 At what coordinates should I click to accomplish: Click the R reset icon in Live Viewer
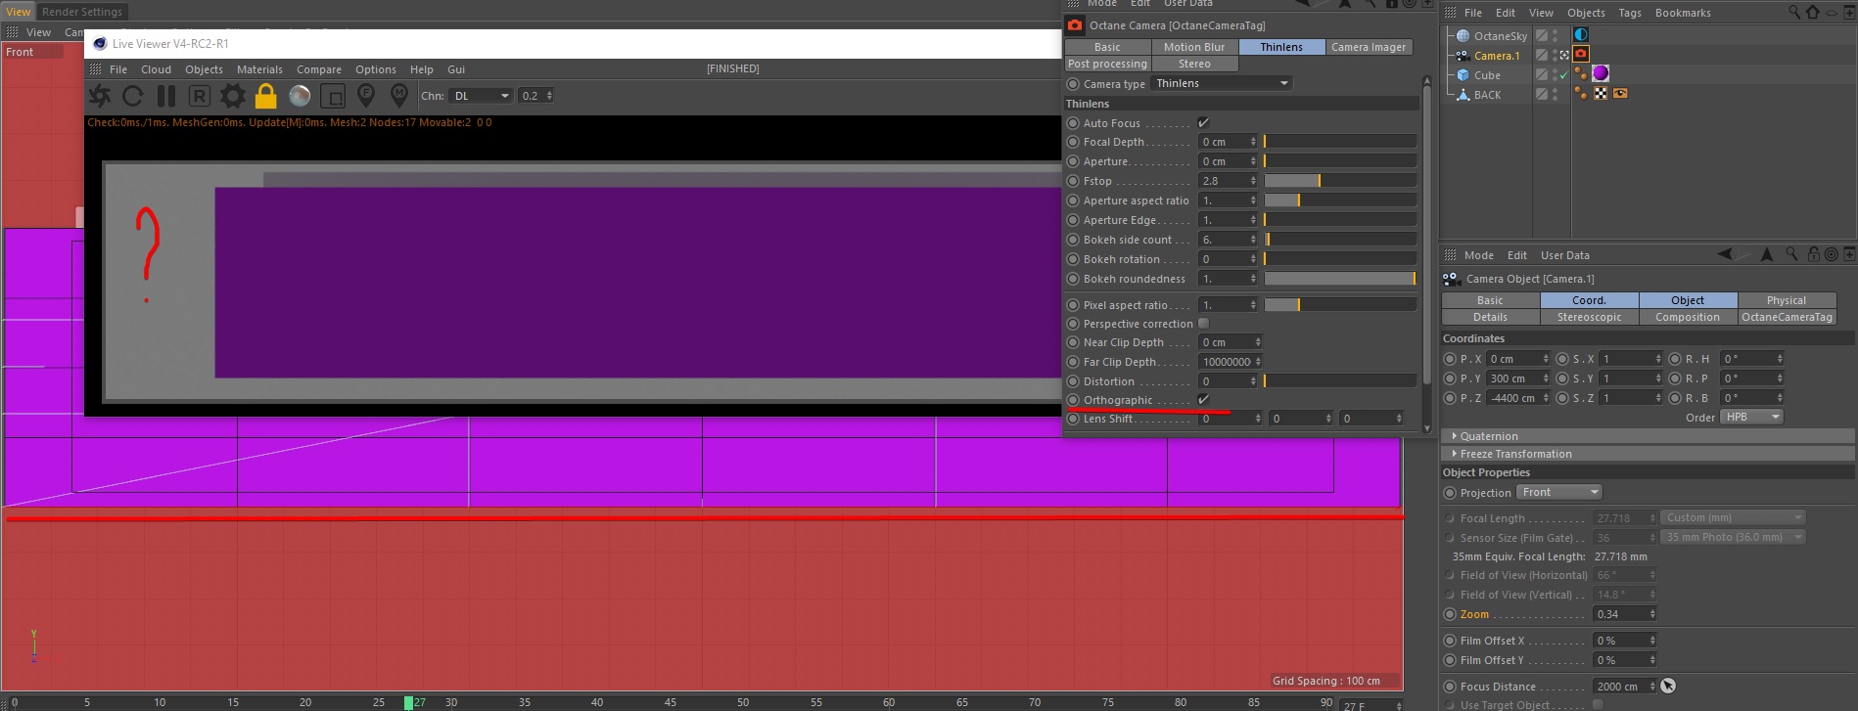tap(199, 96)
